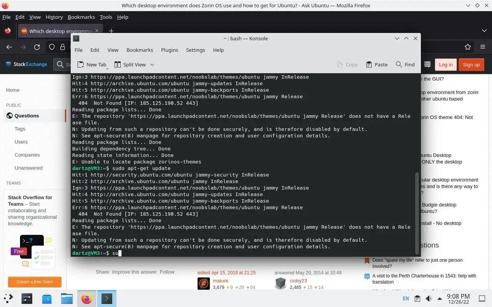Expand the Split View dropdown chevron
492x307 pixels.
pos(152,64)
